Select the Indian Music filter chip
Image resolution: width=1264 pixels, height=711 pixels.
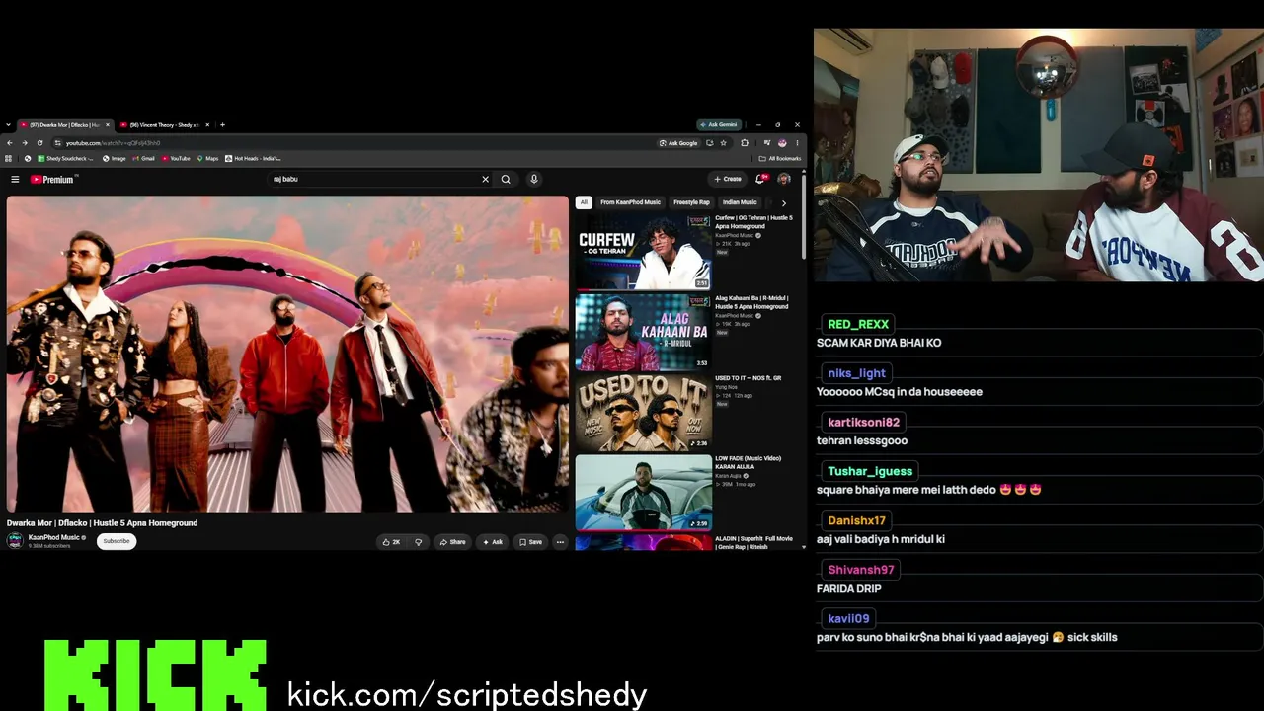(740, 202)
